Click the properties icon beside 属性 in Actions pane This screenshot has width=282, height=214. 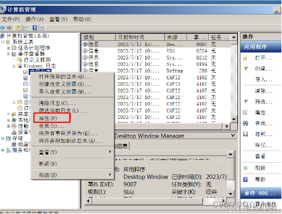click(x=245, y=113)
